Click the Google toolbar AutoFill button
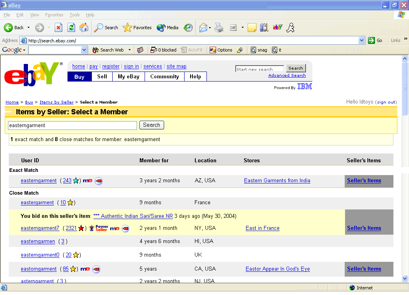Image resolution: width=409 pixels, height=295 pixels. (192, 50)
